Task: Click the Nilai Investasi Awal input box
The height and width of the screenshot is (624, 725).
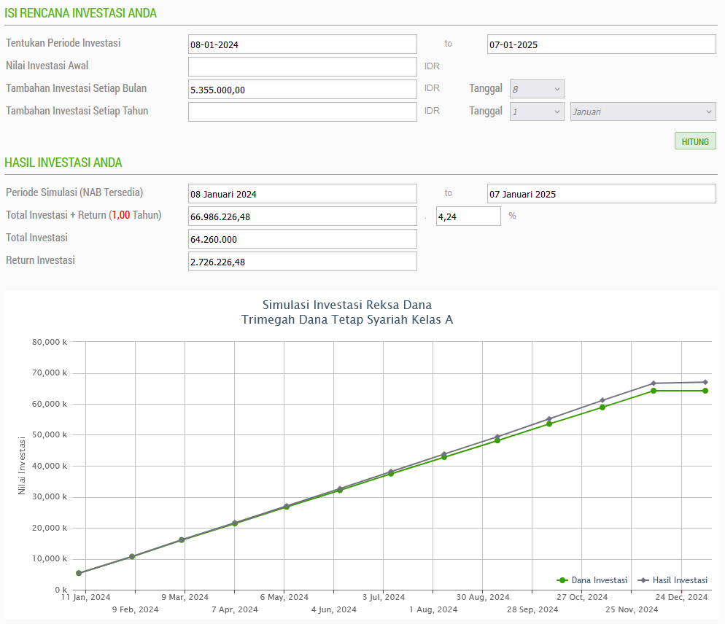Action: (x=303, y=66)
